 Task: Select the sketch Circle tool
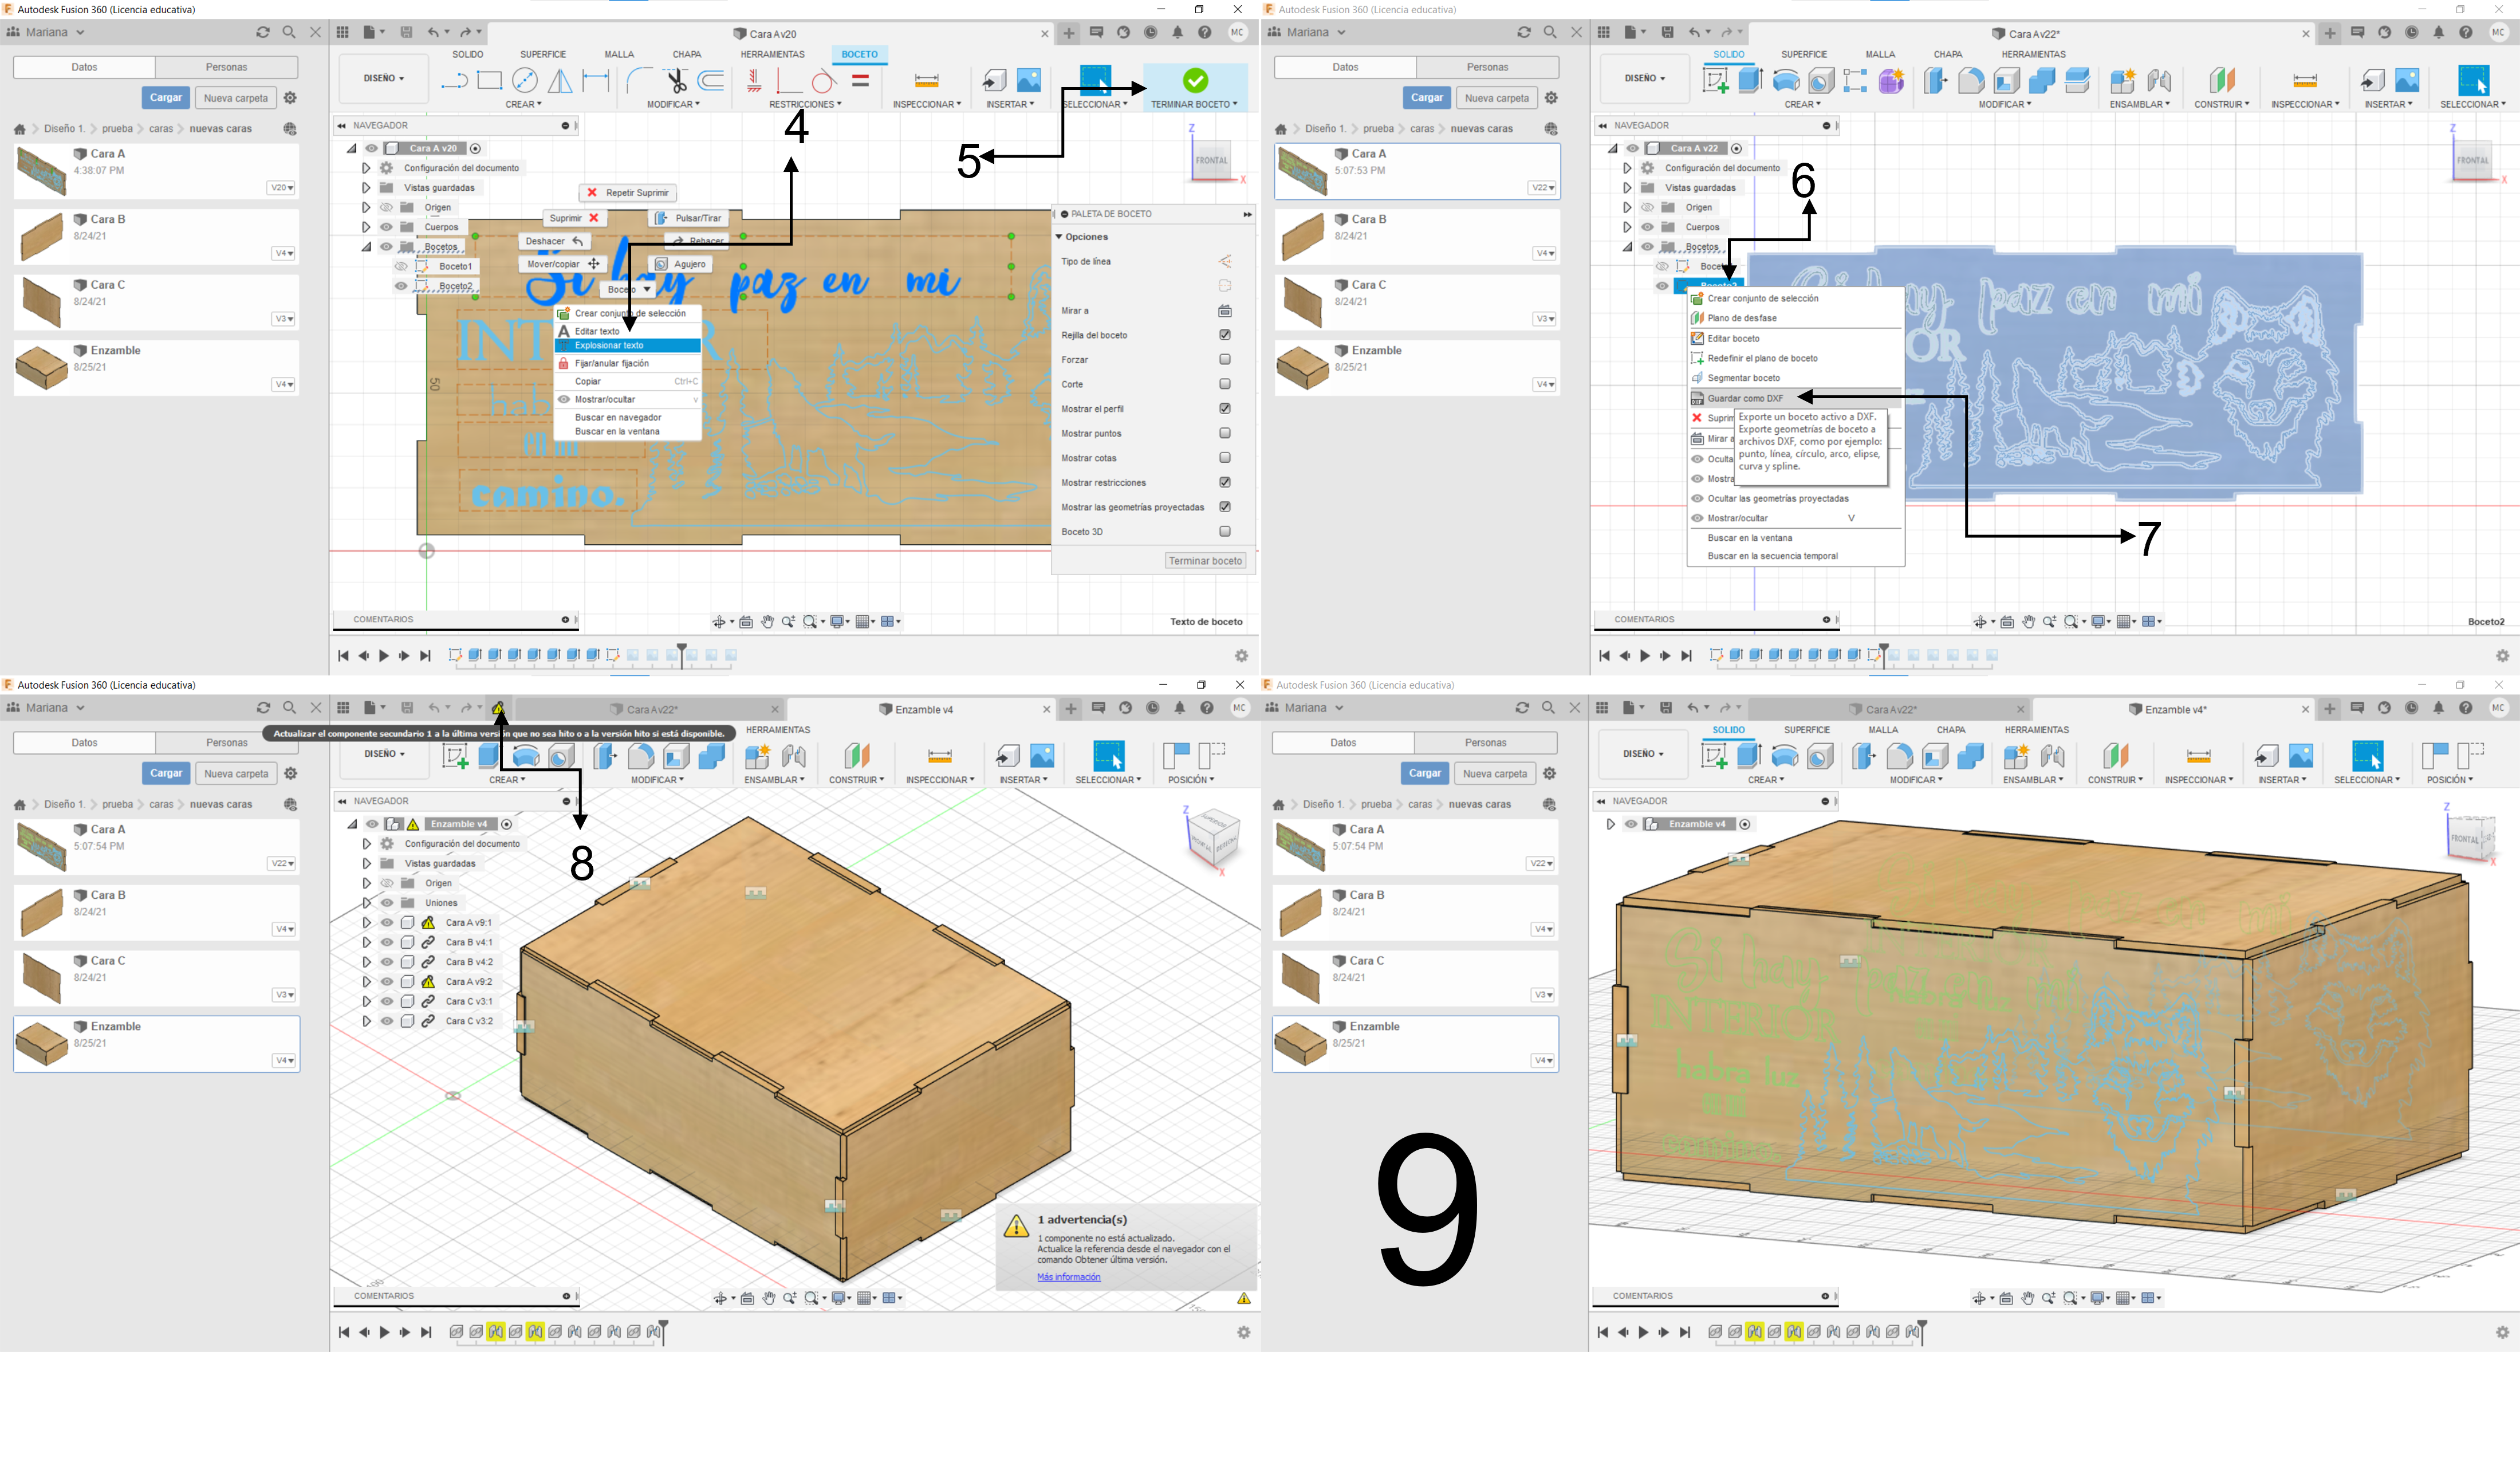[x=524, y=81]
